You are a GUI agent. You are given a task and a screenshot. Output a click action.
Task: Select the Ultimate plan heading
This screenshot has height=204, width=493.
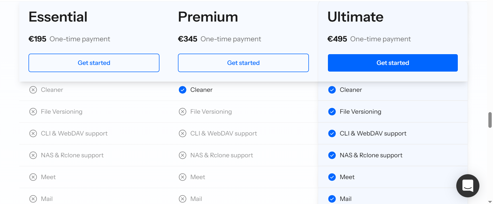tap(355, 17)
